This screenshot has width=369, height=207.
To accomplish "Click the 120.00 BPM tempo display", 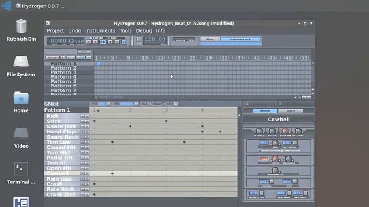I will pyautogui.click(x=155, y=39).
